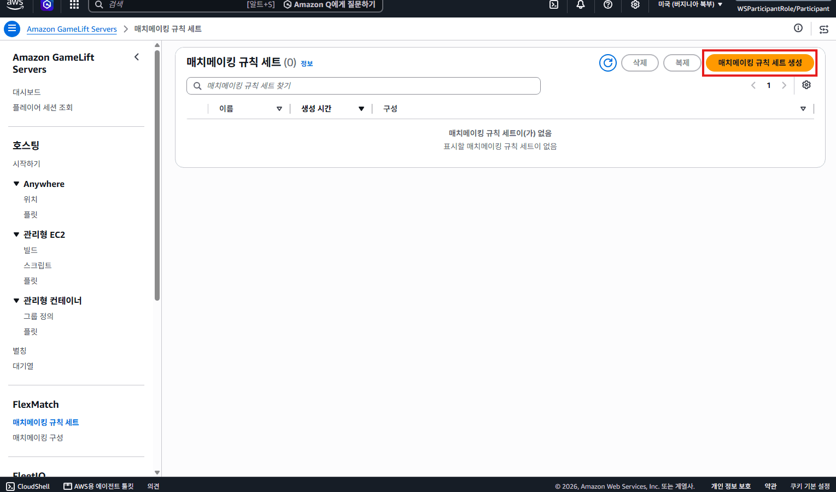Open WSParticipantRole/Participant account menu
Image resolution: width=836 pixels, height=492 pixels.
[x=783, y=8]
